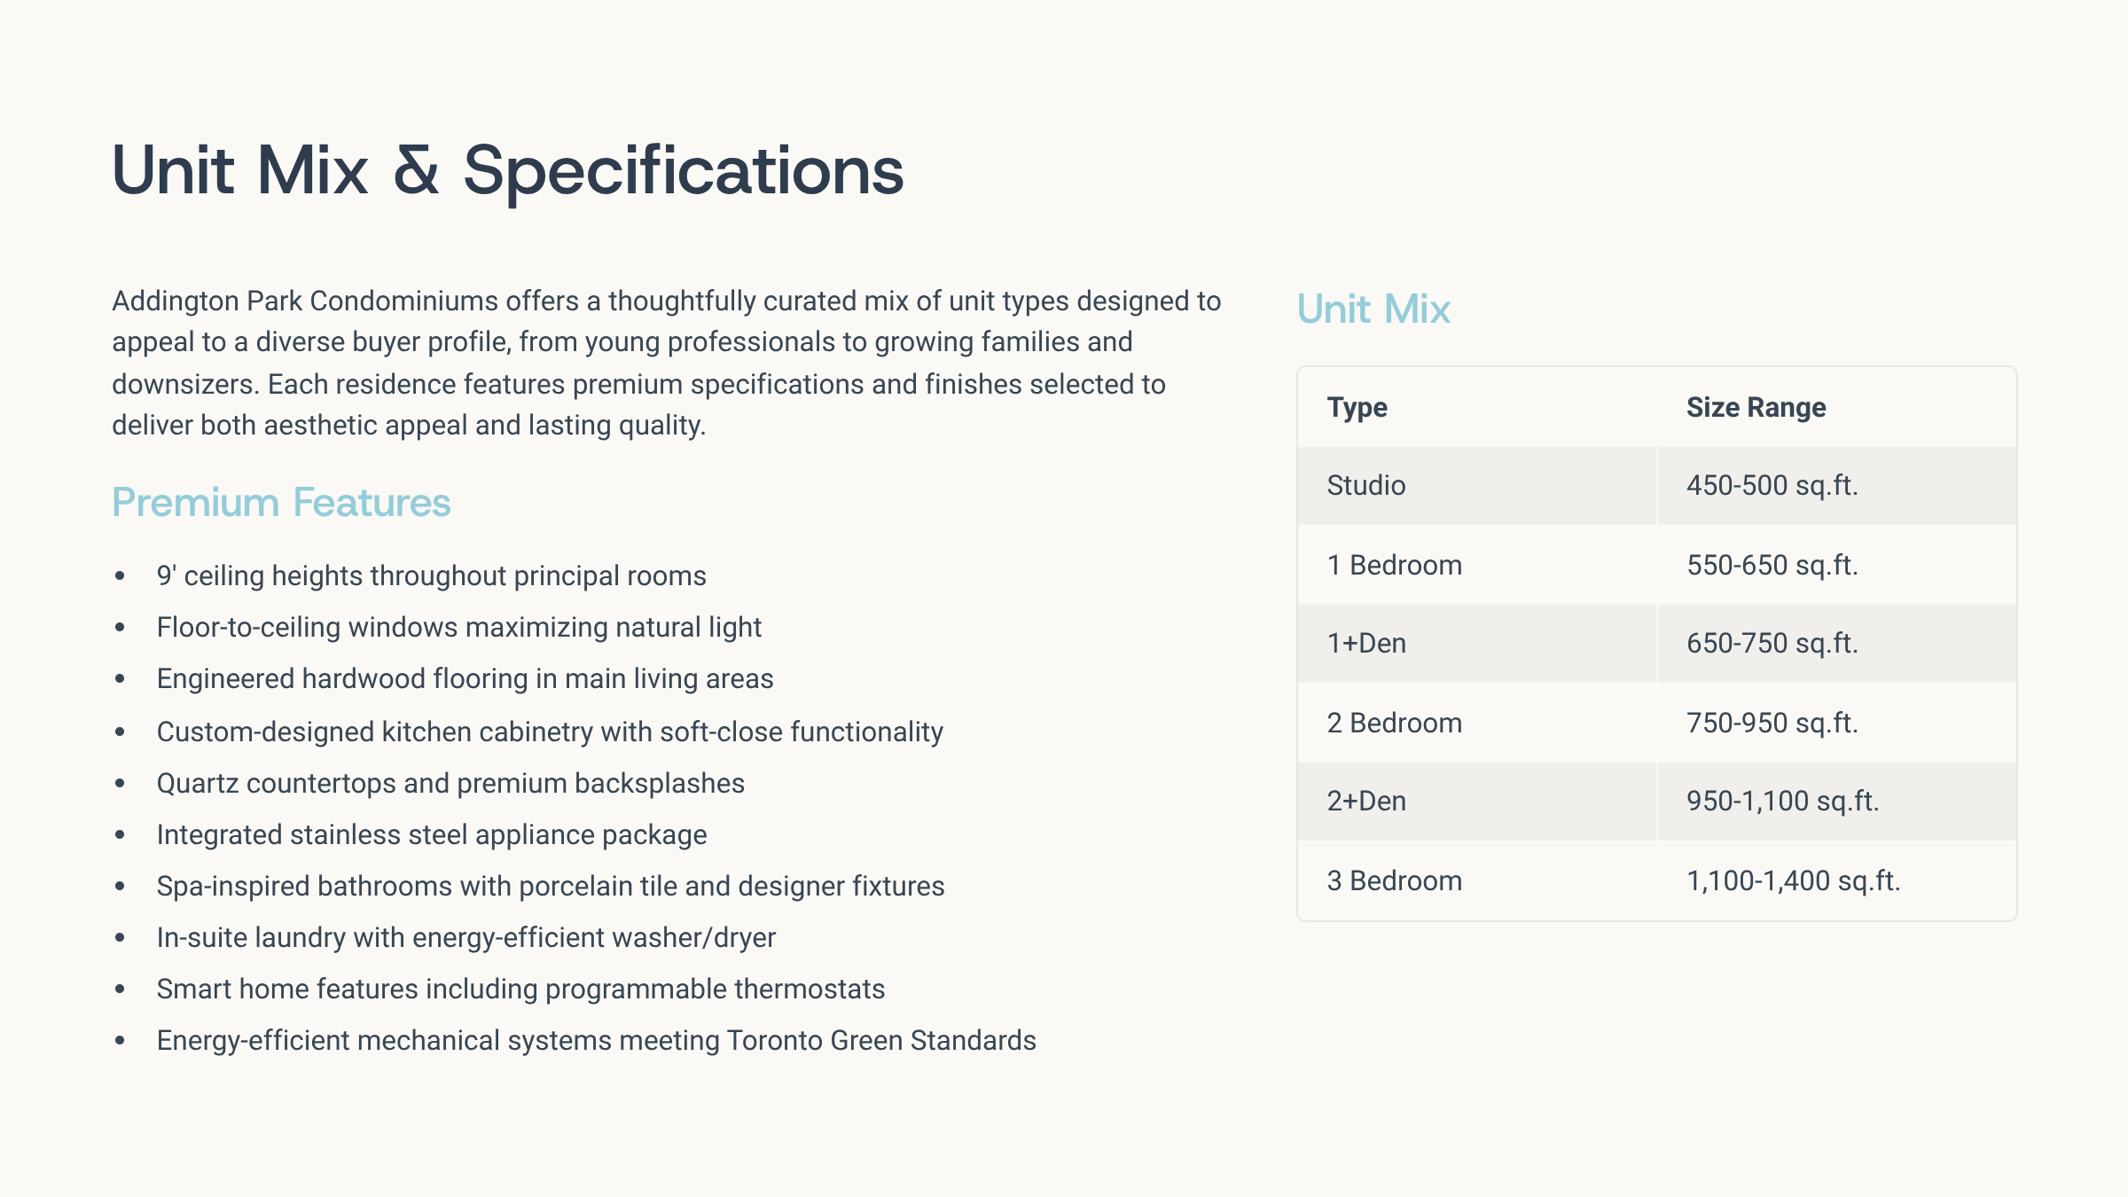Select the 'Premium Features' heading
2128x1197 pixels.
coord(281,503)
